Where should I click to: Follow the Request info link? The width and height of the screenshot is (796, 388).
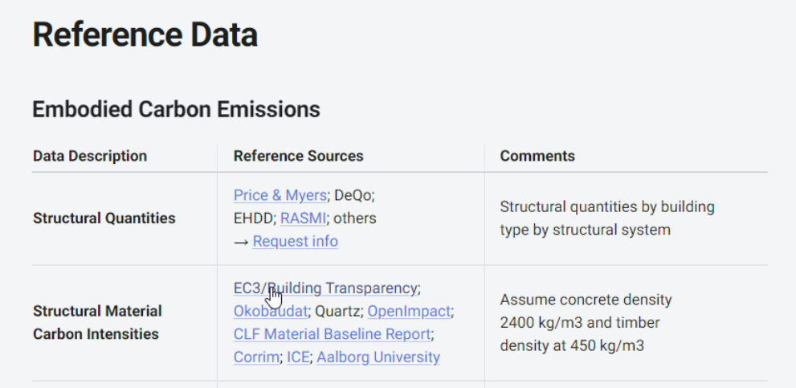point(295,241)
